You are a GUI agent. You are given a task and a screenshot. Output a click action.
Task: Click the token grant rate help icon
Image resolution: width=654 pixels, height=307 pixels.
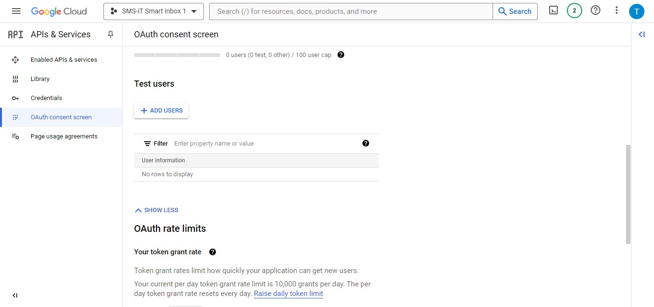click(212, 252)
